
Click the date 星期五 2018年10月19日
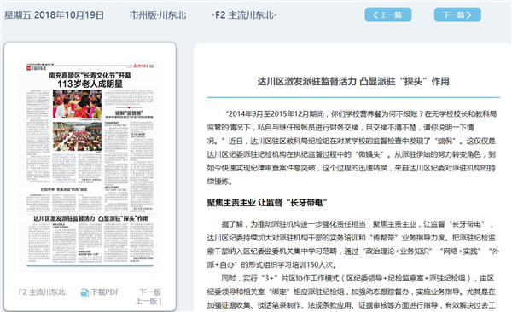coord(55,15)
